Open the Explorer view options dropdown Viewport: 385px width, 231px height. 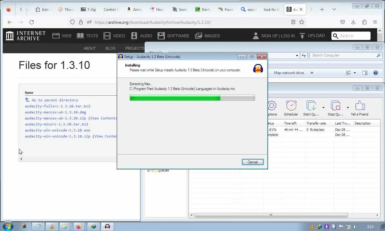(355, 73)
